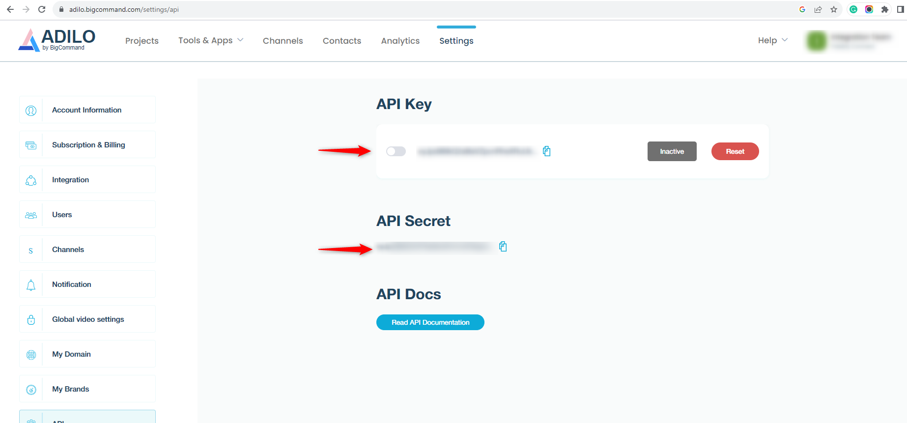Click the red Reset button
The height and width of the screenshot is (423, 907).
click(735, 151)
